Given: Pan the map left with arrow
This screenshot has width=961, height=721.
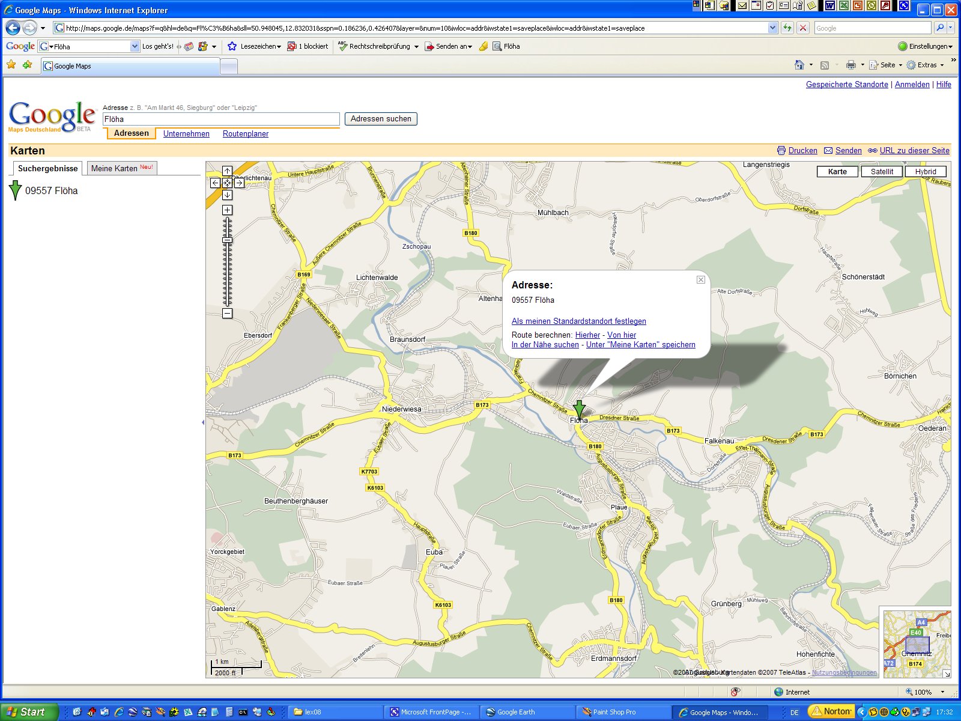Looking at the screenshot, I should 215,183.
